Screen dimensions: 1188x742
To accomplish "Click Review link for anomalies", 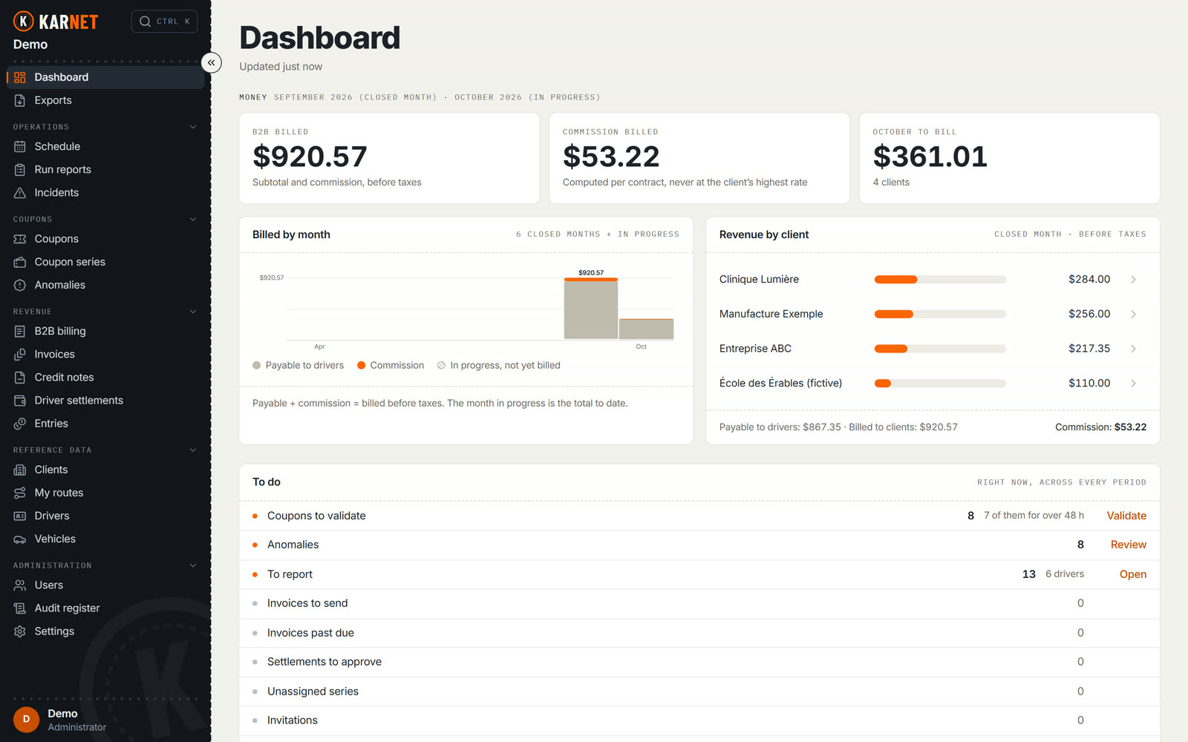I will point(1129,545).
